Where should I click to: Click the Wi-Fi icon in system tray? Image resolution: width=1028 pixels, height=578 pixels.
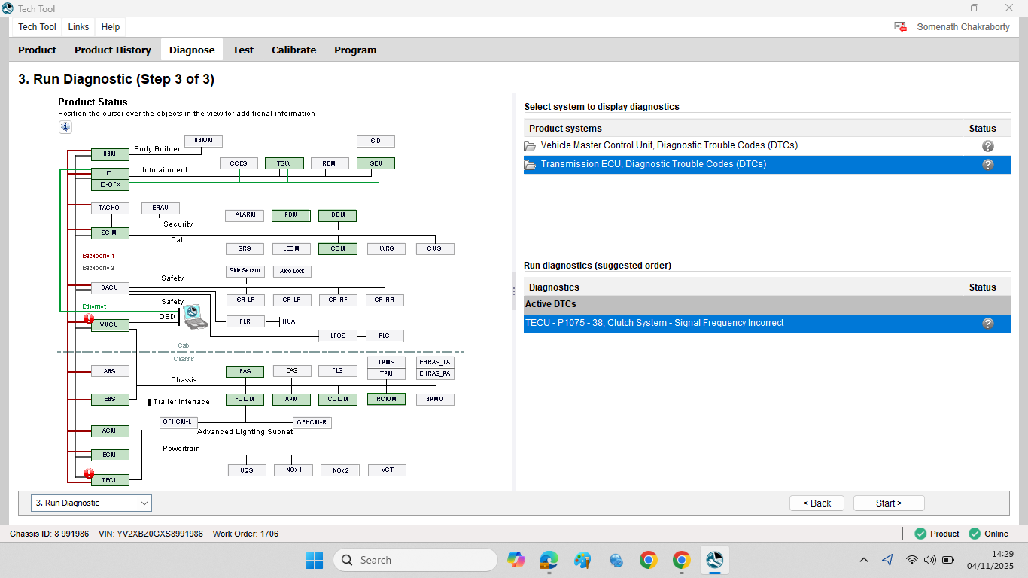pyautogui.click(x=912, y=560)
